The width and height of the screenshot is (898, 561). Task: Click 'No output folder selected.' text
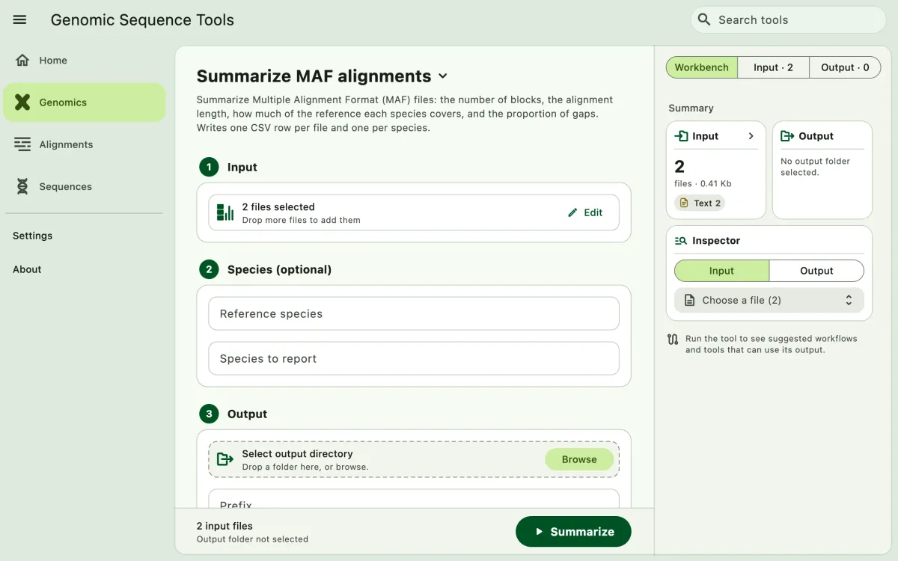815,167
